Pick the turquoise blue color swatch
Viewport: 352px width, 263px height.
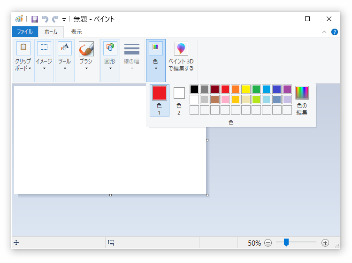tap(267, 89)
